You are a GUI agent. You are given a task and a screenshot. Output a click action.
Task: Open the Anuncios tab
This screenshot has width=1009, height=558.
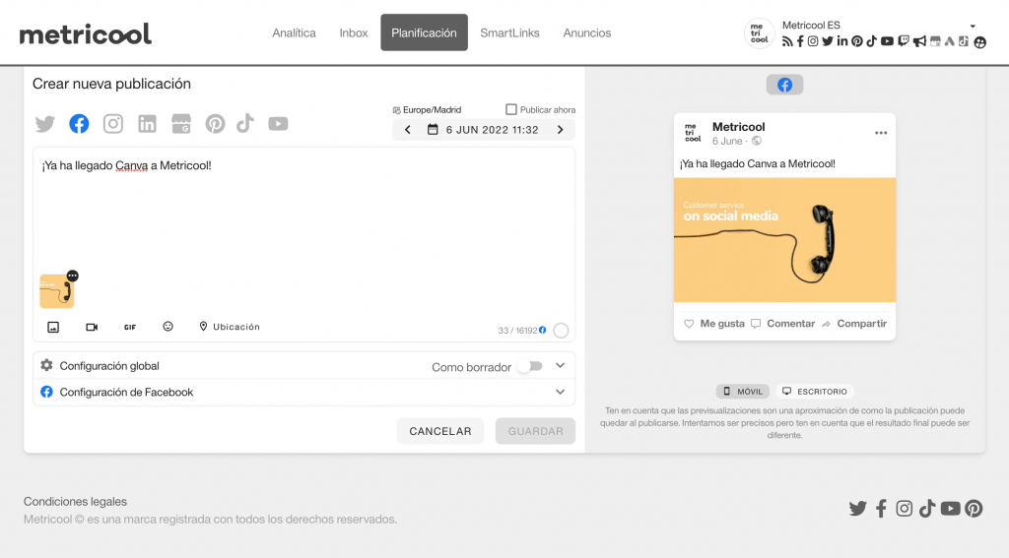pyautogui.click(x=587, y=32)
